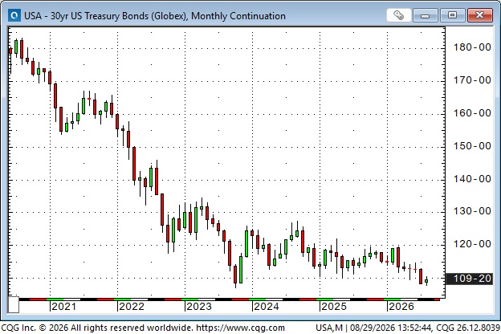Screen dimensions: 501x334
Task: Click the 160-00 price axis label
Action: point(472,113)
